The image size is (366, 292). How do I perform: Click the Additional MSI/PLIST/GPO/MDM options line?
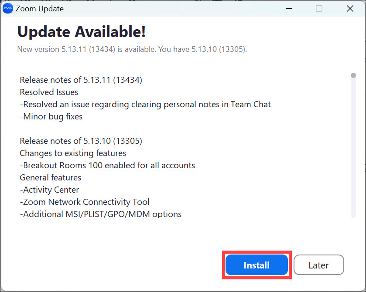pyautogui.click(x=100, y=214)
